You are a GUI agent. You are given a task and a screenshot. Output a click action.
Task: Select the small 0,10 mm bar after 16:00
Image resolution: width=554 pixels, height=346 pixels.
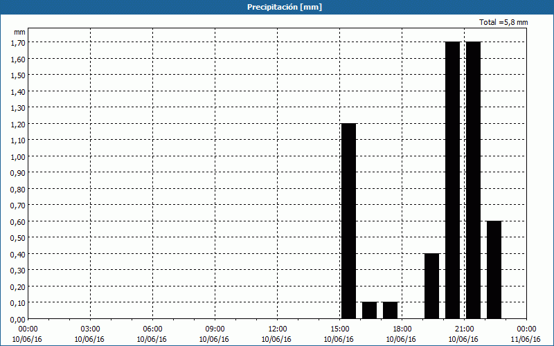click(x=370, y=310)
